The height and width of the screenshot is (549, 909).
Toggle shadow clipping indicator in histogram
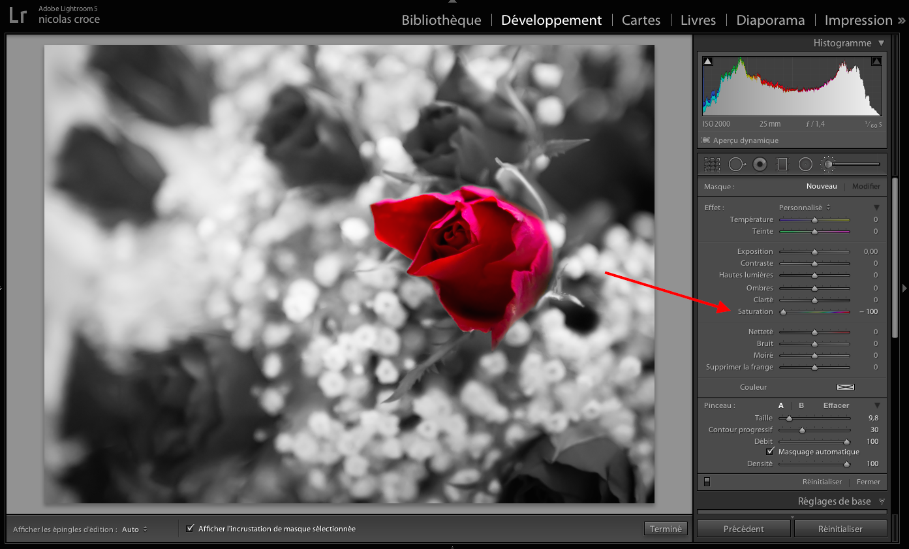708,61
